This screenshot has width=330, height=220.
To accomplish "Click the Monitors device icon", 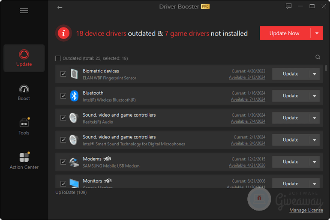I will pyautogui.click(x=74, y=183).
